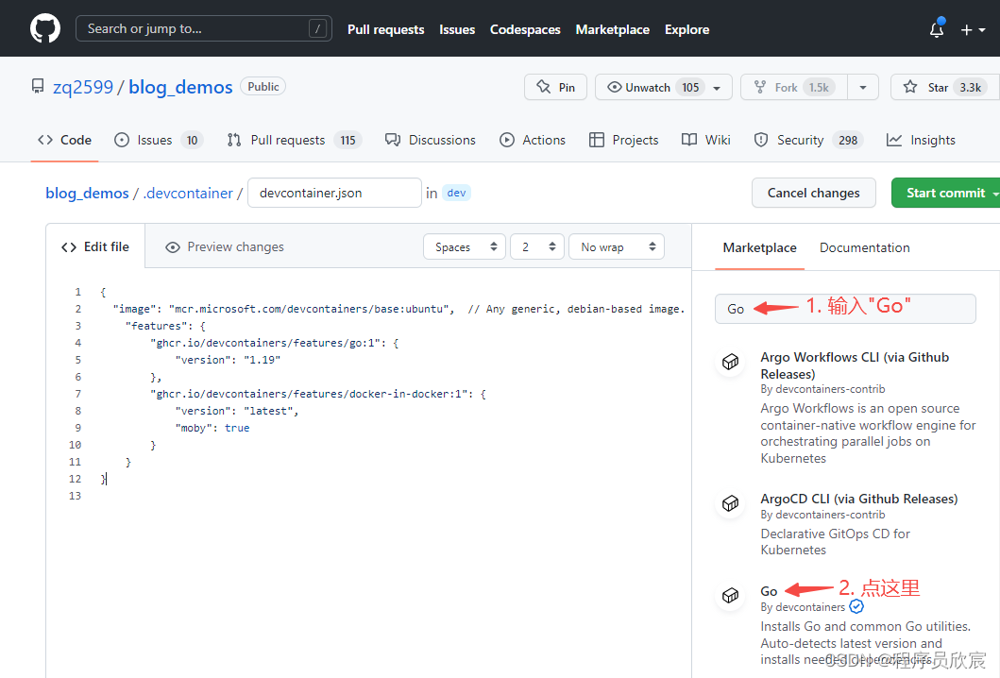Click the blog_demos breadcrumb link

(87, 193)
